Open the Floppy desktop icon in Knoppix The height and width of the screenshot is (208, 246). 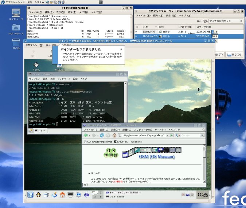[36, 67]
